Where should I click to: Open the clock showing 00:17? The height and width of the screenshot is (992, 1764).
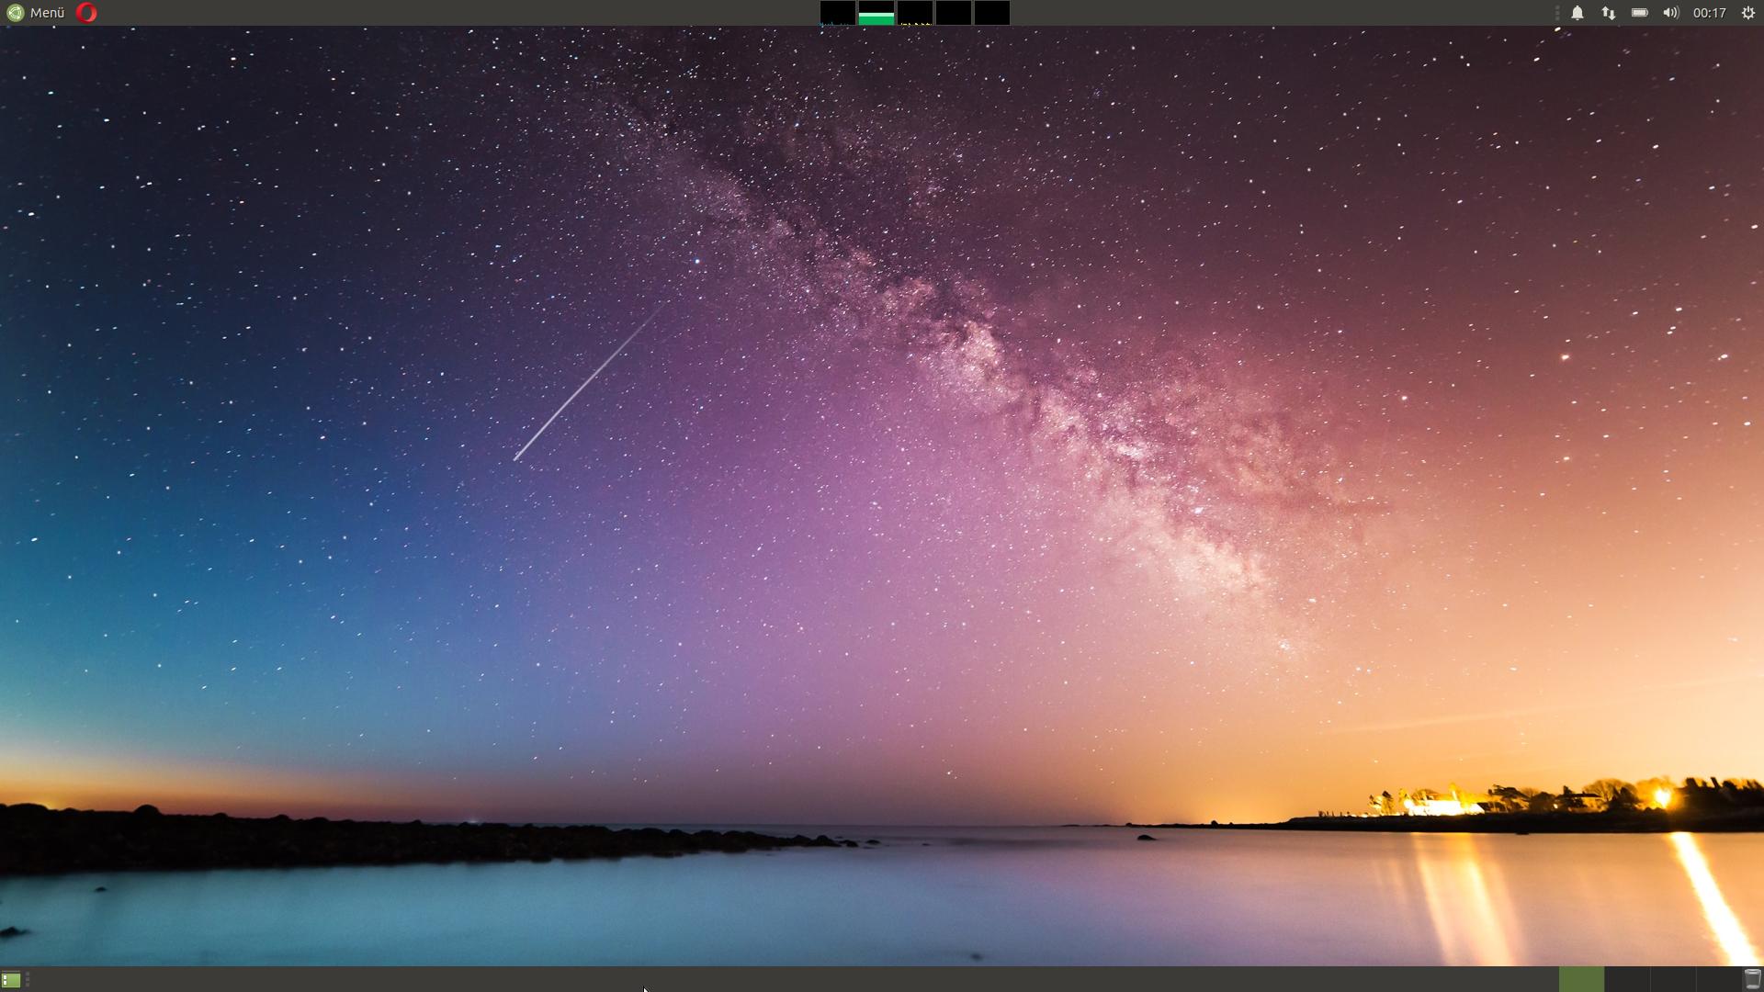coord(1709,13)
